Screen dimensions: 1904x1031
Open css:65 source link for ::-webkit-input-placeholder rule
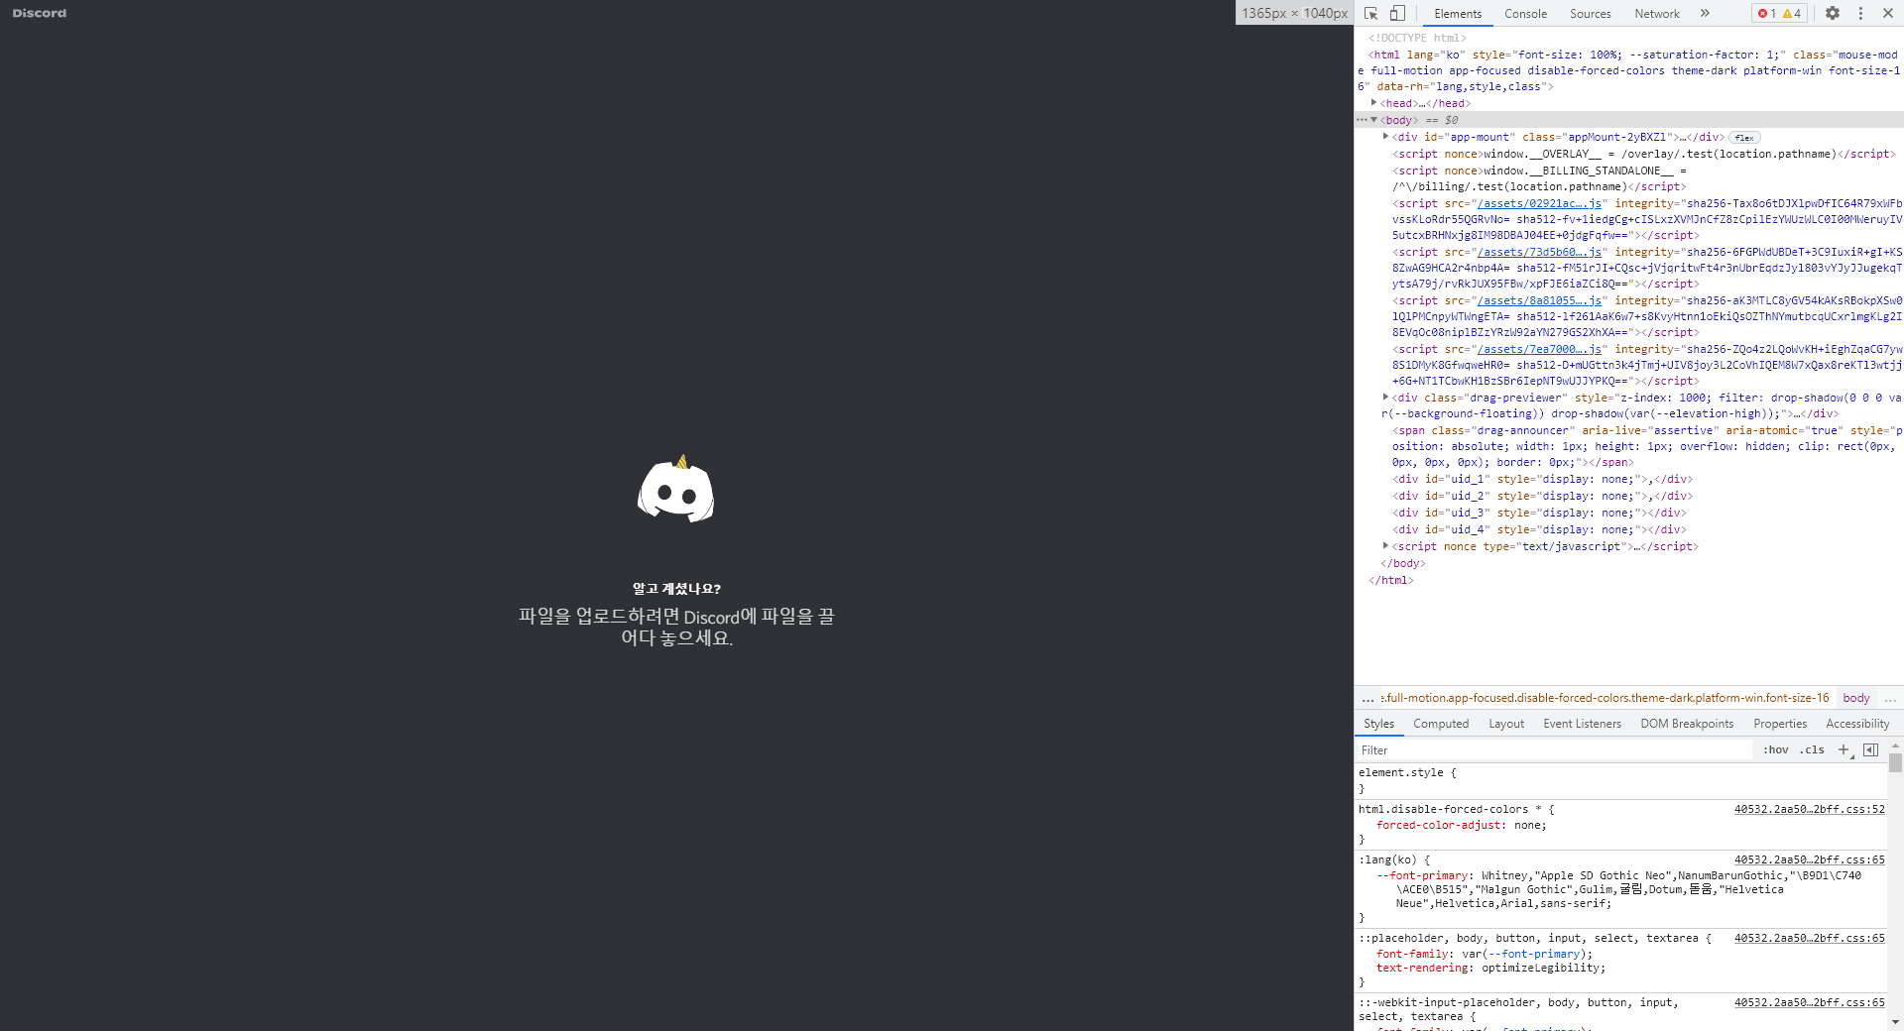coord(1809,1002)
